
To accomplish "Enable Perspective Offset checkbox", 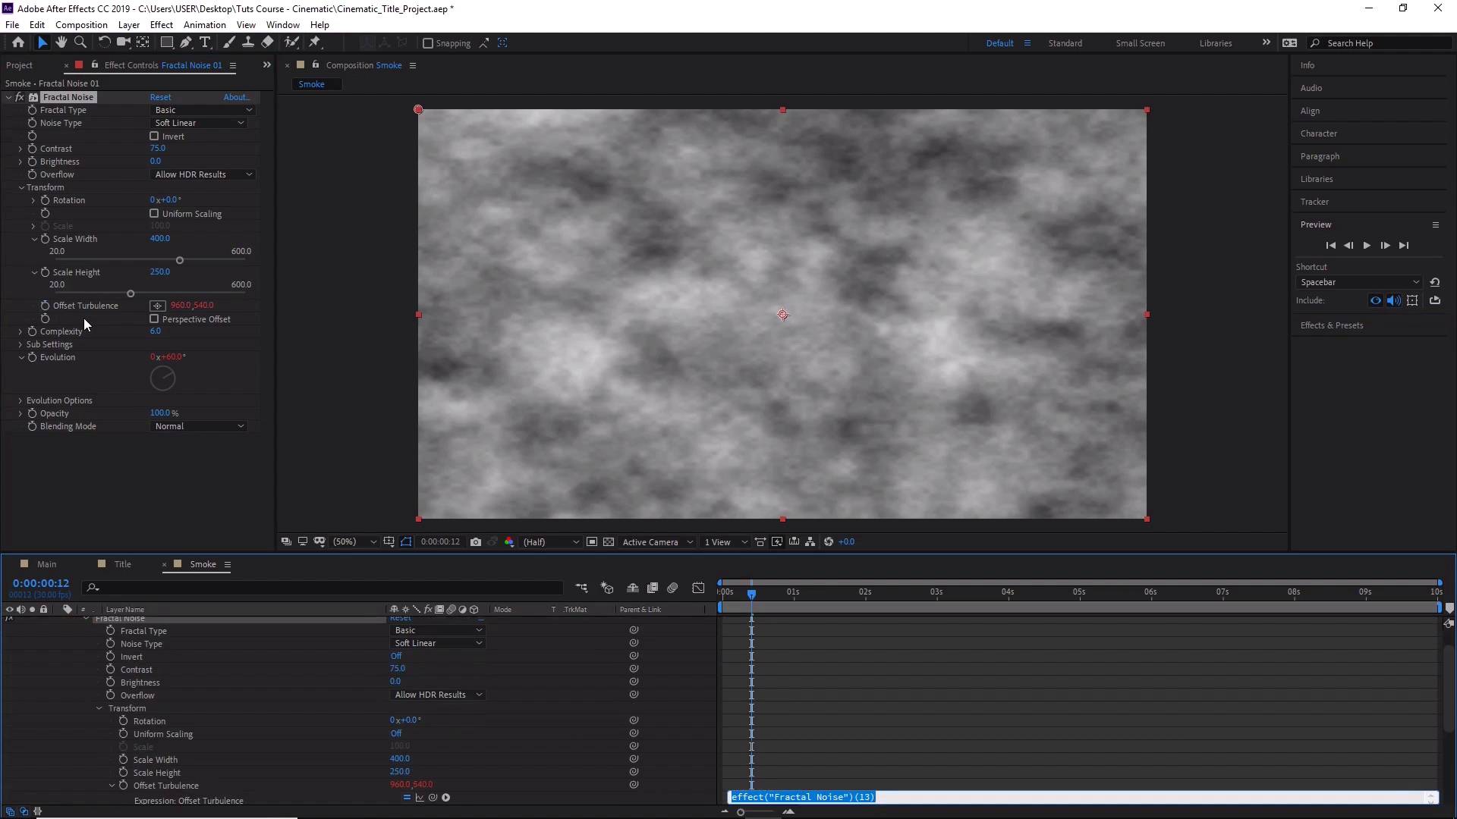I will pyautogui.click(x=154, y=319).
